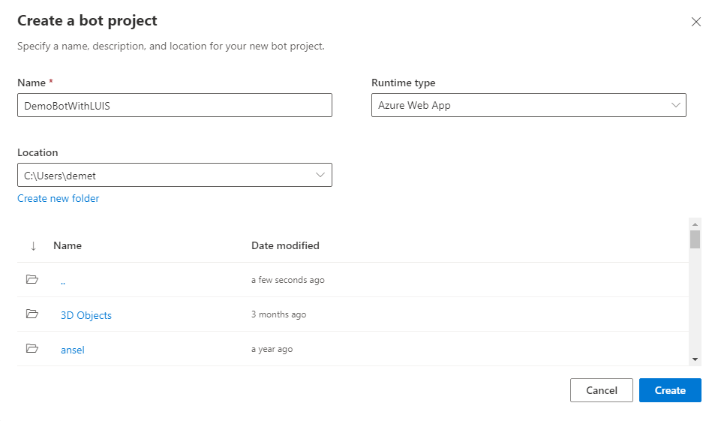The width and height of the screenshot is (718, 421).
Task: Click the Create button
Action: (670, 390)
